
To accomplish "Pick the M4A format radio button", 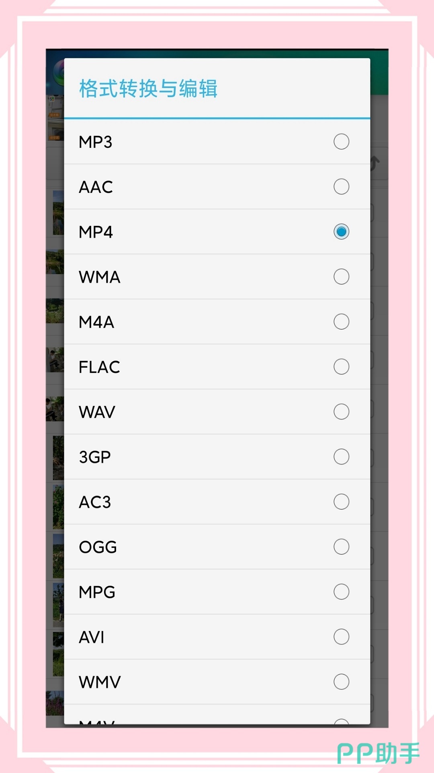I will coord(341,322).
